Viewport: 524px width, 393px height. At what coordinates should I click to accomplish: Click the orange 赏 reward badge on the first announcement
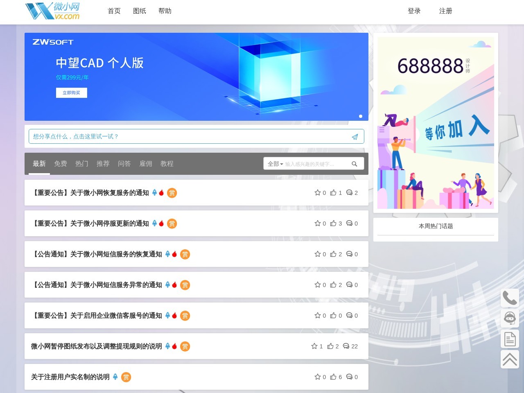pos(172,193)
